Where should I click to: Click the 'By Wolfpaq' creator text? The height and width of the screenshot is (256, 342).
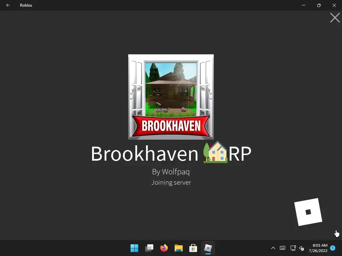pos(171,172)
